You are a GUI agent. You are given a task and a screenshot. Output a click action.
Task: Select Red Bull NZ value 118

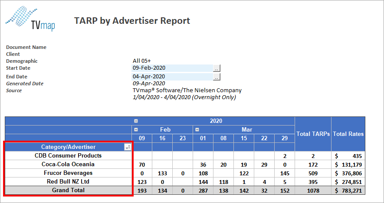coord(223,183)
